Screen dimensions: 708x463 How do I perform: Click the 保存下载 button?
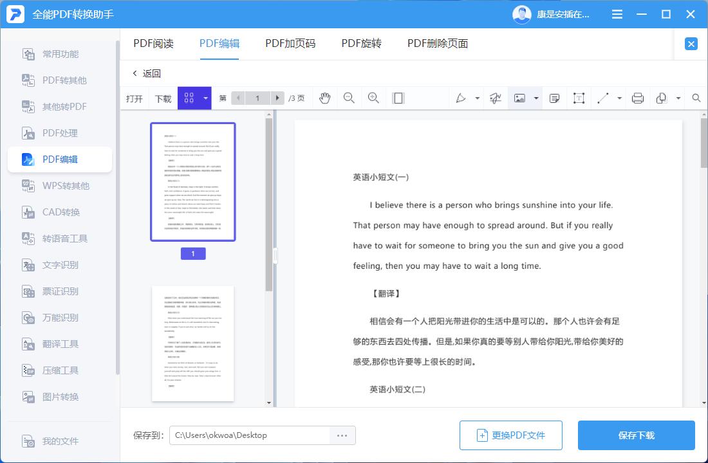(x=637, y=435)
